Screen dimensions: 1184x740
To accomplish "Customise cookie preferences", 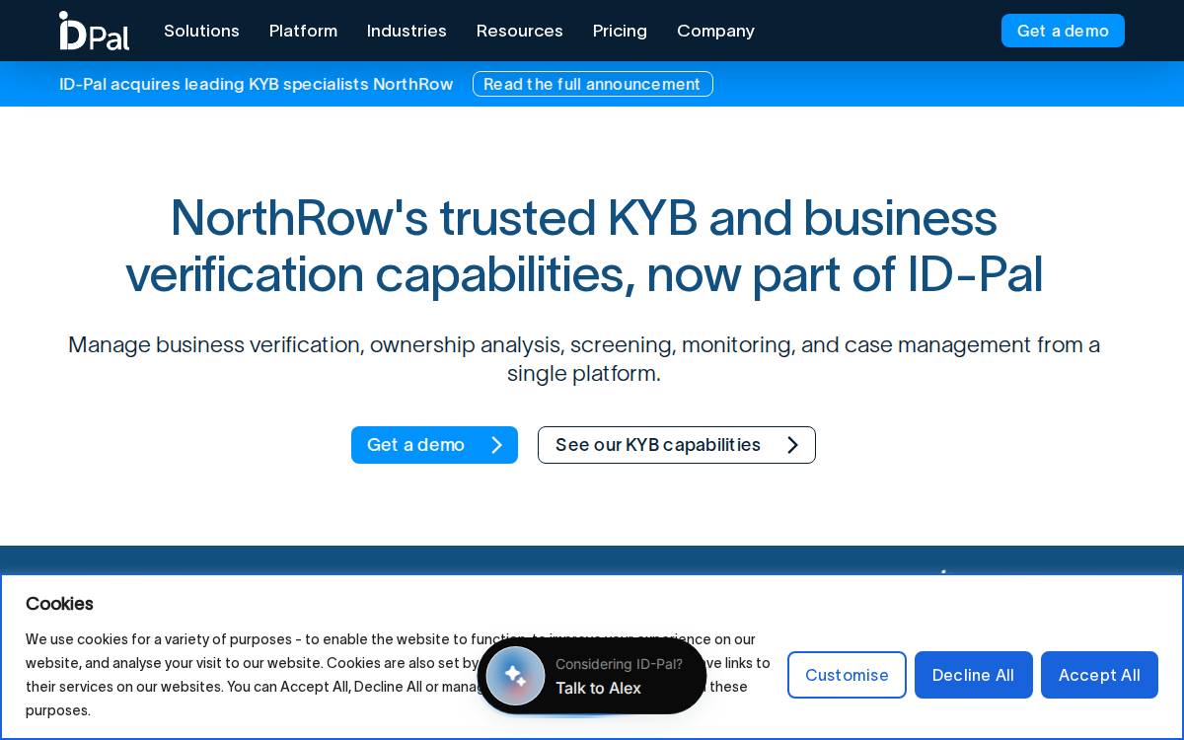I will point(847,675).
